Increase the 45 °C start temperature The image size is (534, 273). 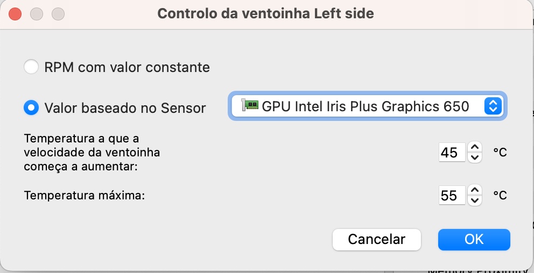pos(474,147)
